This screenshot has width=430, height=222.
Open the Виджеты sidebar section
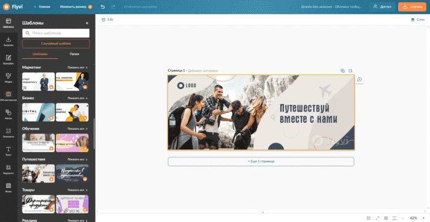[8, 169]
